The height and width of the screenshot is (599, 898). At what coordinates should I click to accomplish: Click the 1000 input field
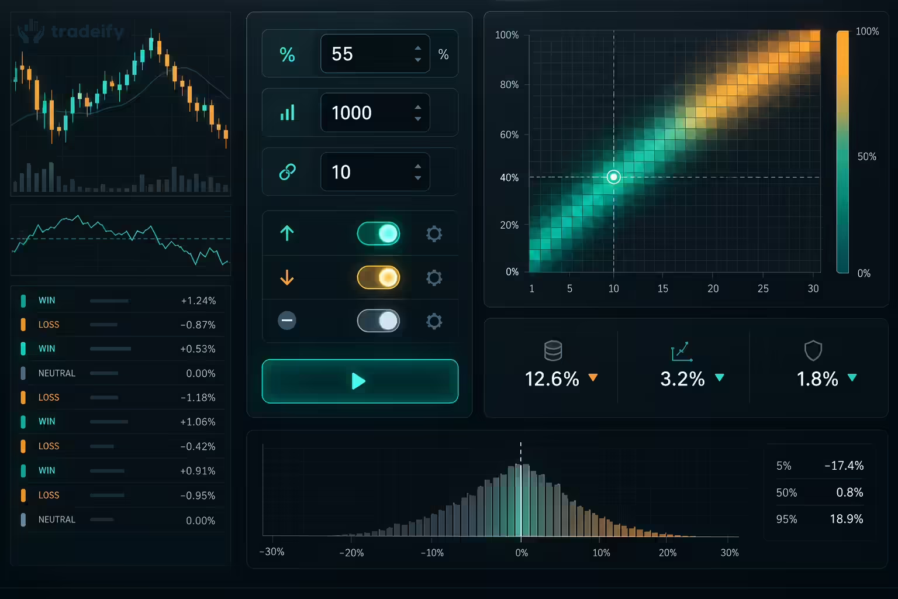point(375,112)
